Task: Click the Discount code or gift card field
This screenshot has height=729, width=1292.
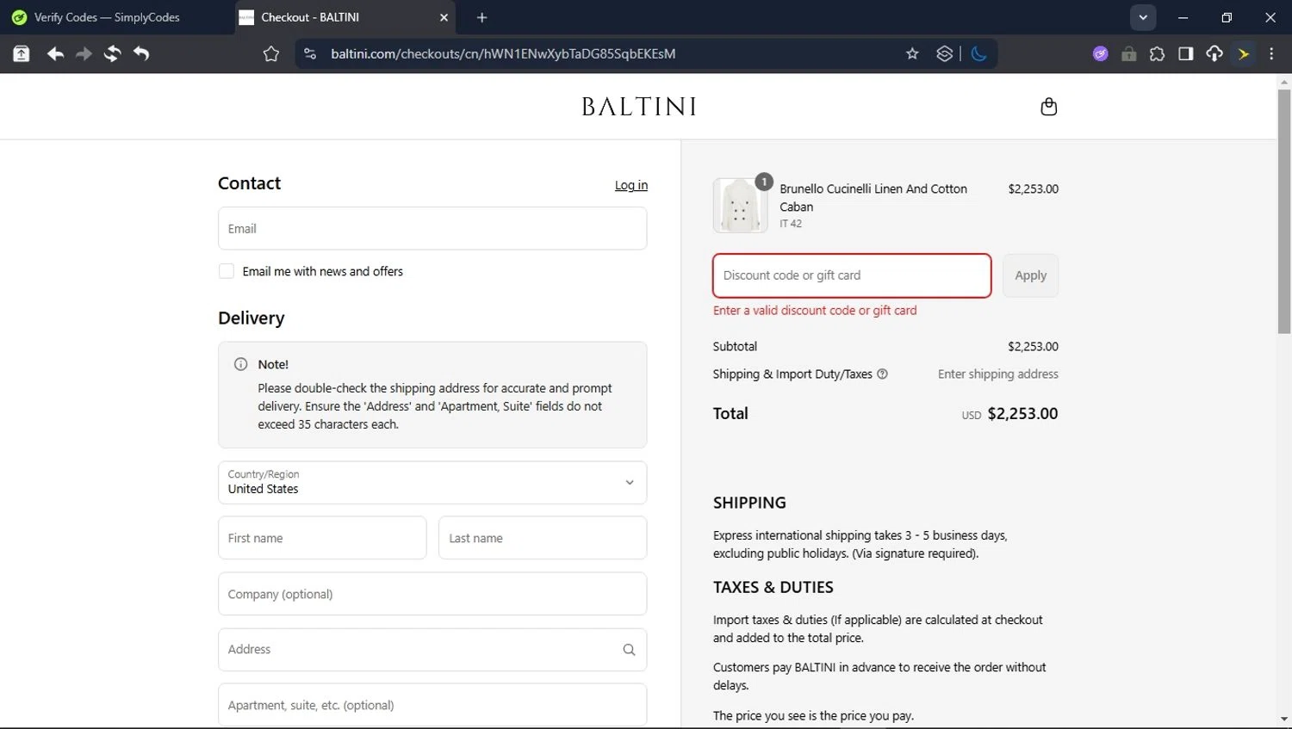Action: pos(852,275)
